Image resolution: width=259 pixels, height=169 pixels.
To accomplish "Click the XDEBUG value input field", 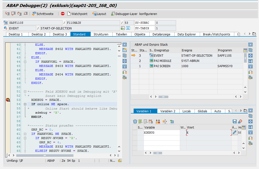I will click(x=209, y=133).
